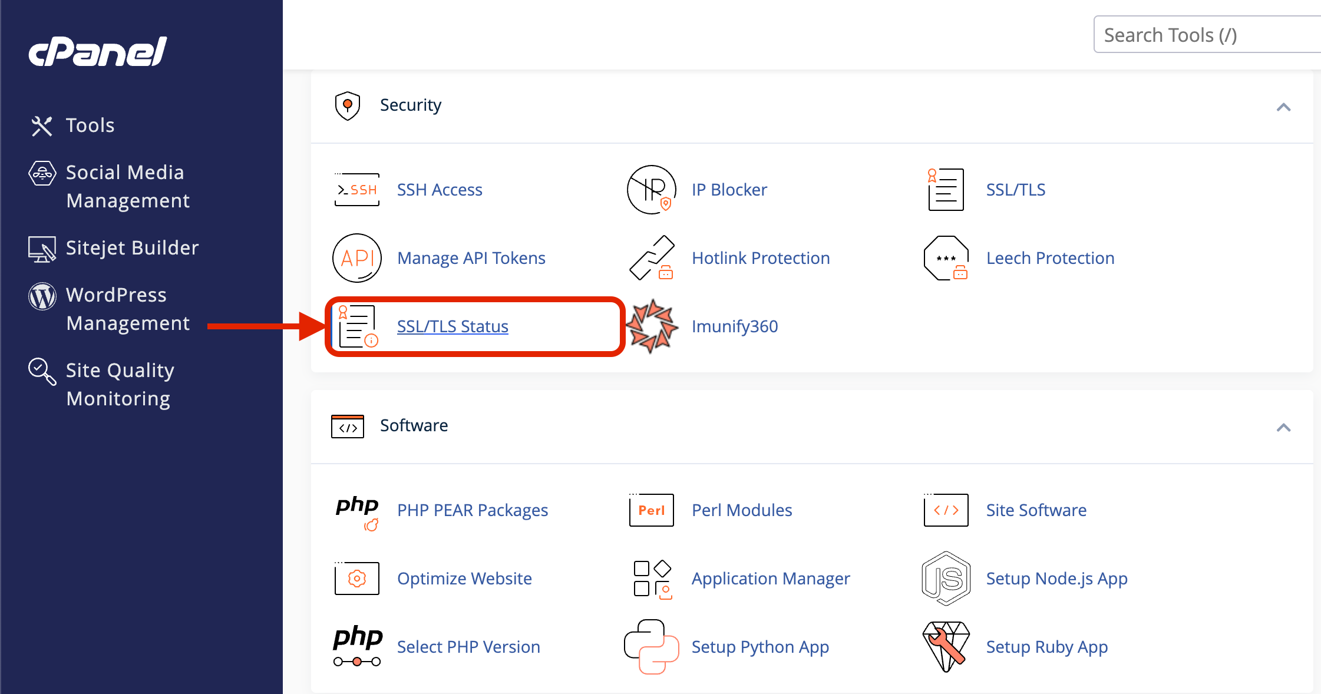Click the Software code window icon
Image resolution: width=1321 pixels, height=694 pixels.
pyautogui.click(x=348, y=426)
